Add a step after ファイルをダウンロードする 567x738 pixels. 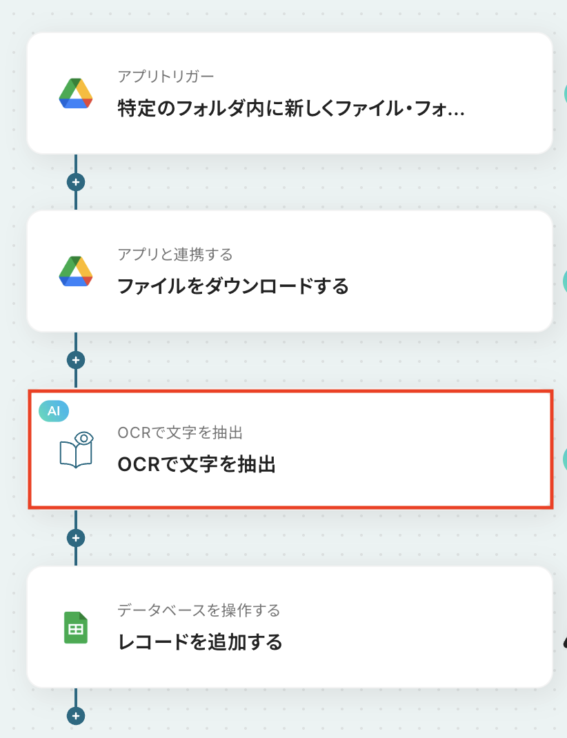click(x=76, y=360)
